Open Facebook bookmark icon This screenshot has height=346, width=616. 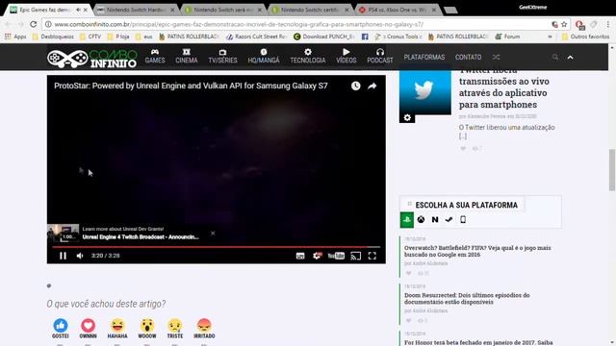365,37
